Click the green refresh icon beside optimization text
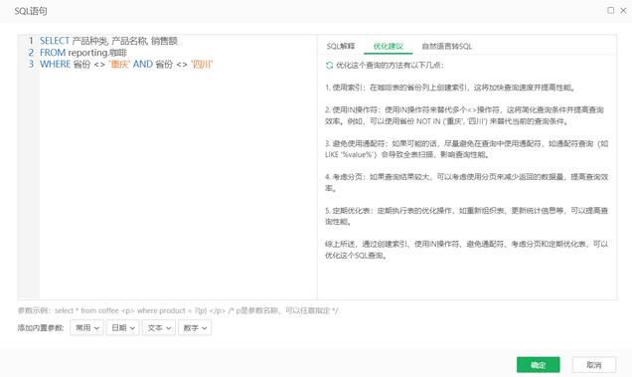632x377 pixels. (329, 65)
